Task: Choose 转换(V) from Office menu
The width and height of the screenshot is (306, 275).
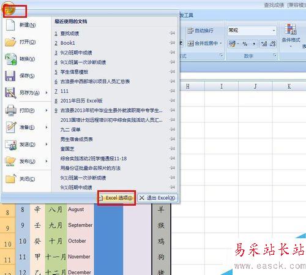Action: 28,59
